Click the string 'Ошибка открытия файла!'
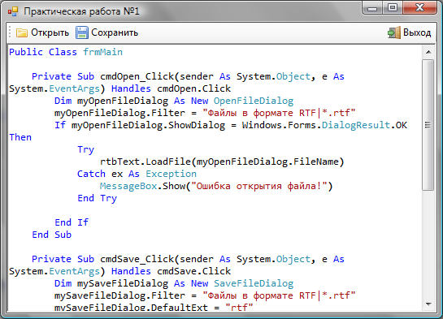Viewport: 443px width, 319px height. pyautogui.click(x=259, y=186)
